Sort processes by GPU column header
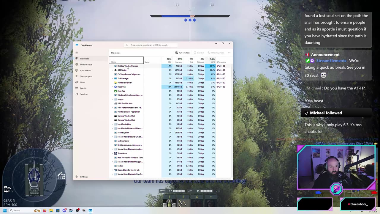380x214 pixels. point(210,60)
